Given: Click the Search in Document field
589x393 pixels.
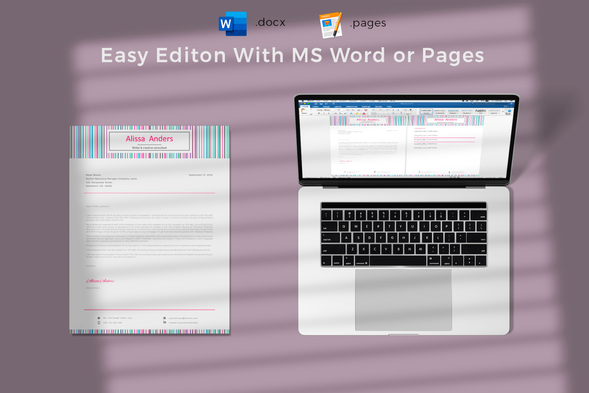Looking at the screenshot, I should (490, 103).
